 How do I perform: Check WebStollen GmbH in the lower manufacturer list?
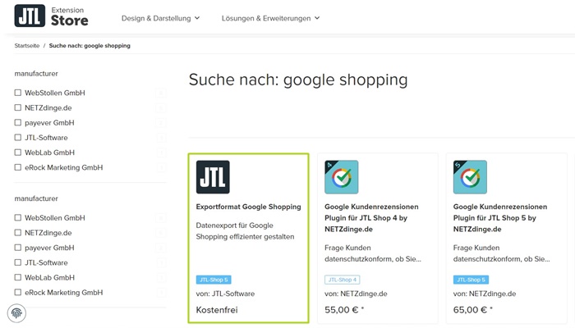(x=17, y=217)
